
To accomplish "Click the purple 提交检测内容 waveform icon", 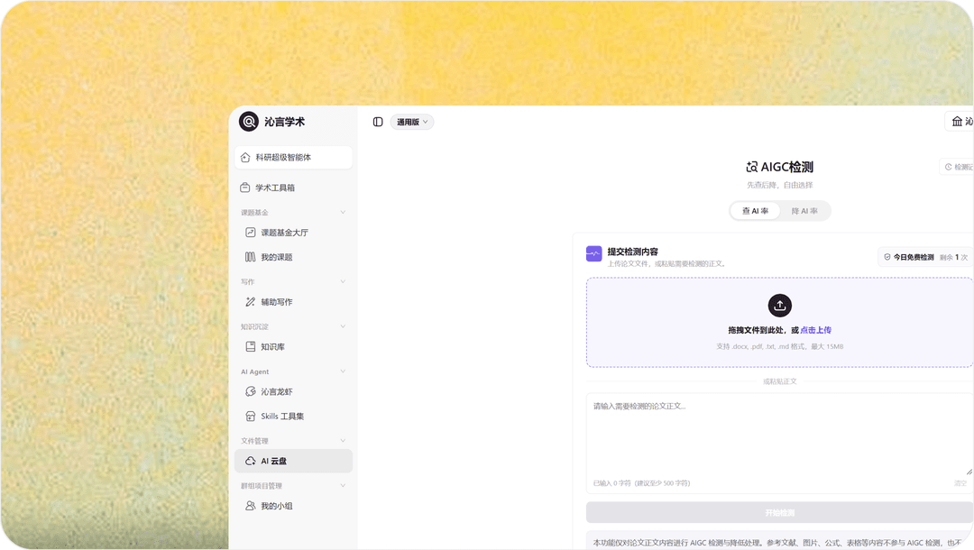I will (593, 254).
